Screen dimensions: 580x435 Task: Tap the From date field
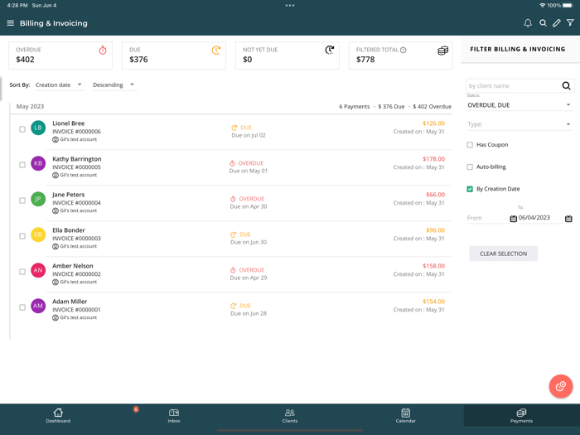point(487,218)
